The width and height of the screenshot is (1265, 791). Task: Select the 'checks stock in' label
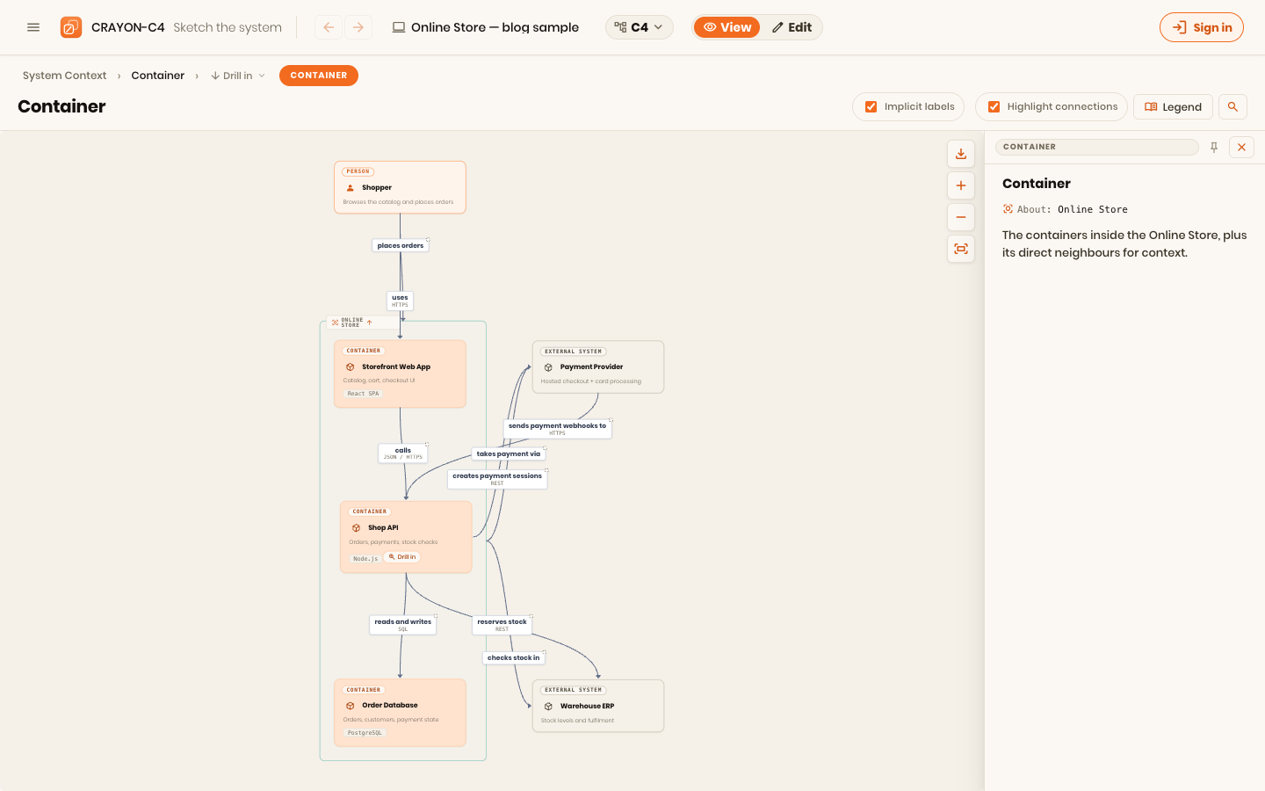pyautogui.click(x=514, y=658)
